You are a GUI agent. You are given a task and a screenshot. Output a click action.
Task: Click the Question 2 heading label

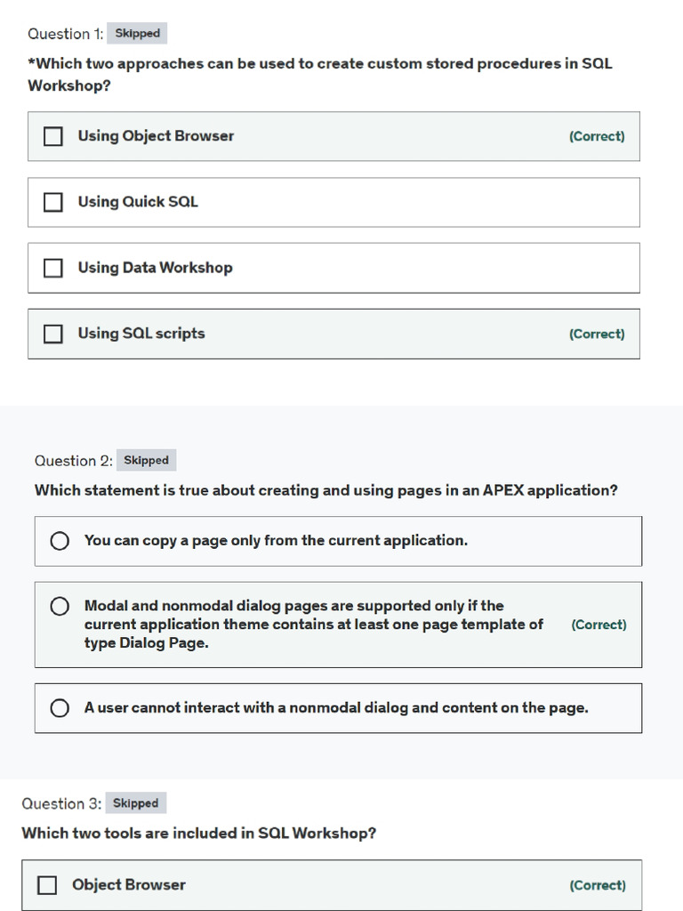(x=73, y=461)
